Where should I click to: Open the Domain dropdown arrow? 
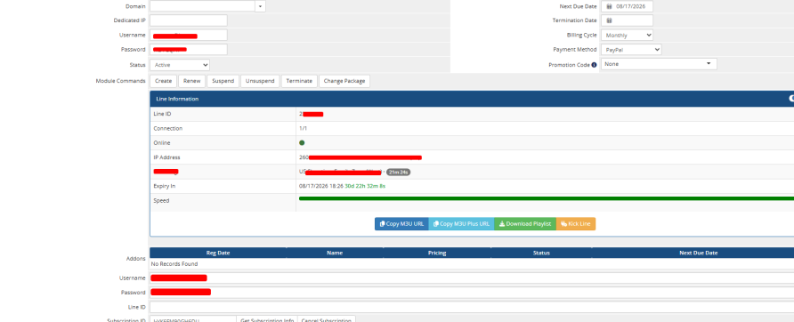click(260, 6)
